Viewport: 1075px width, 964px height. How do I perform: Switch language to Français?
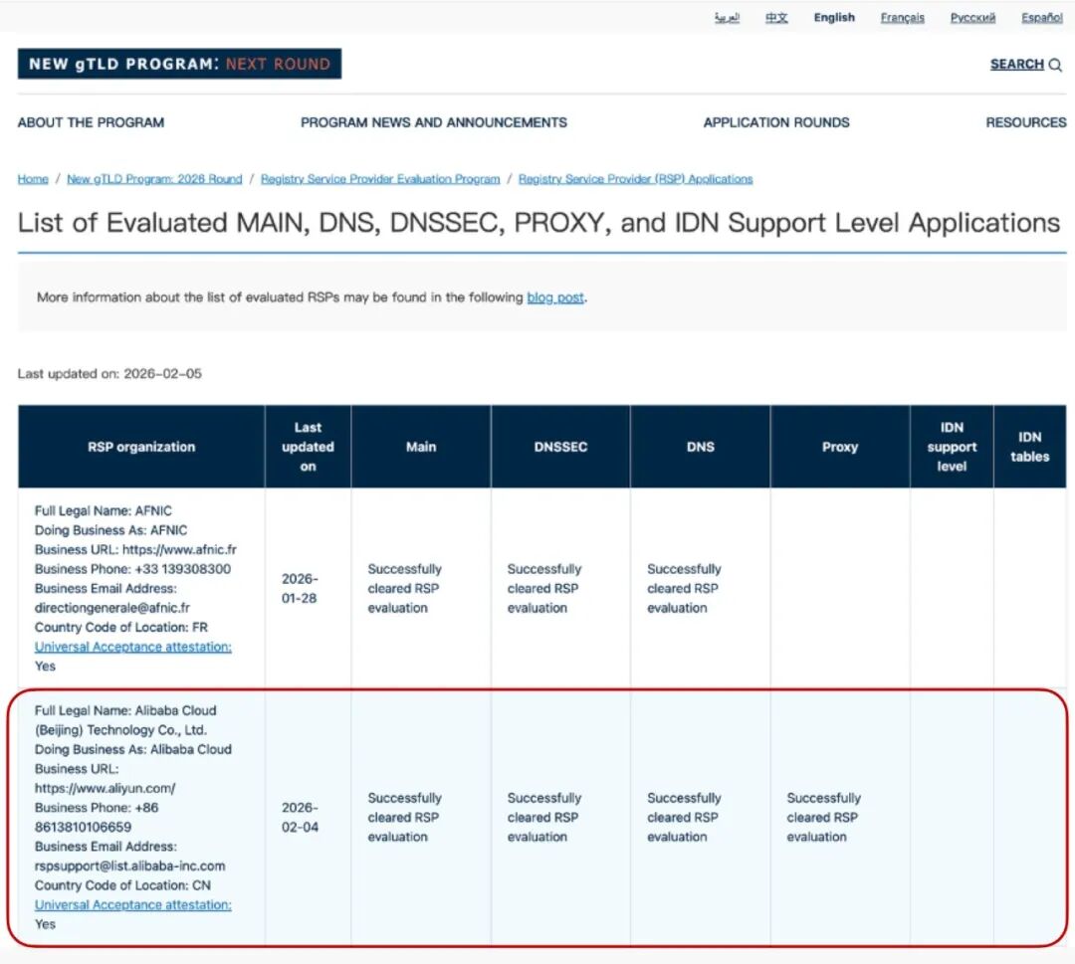(x=902, y=18)
